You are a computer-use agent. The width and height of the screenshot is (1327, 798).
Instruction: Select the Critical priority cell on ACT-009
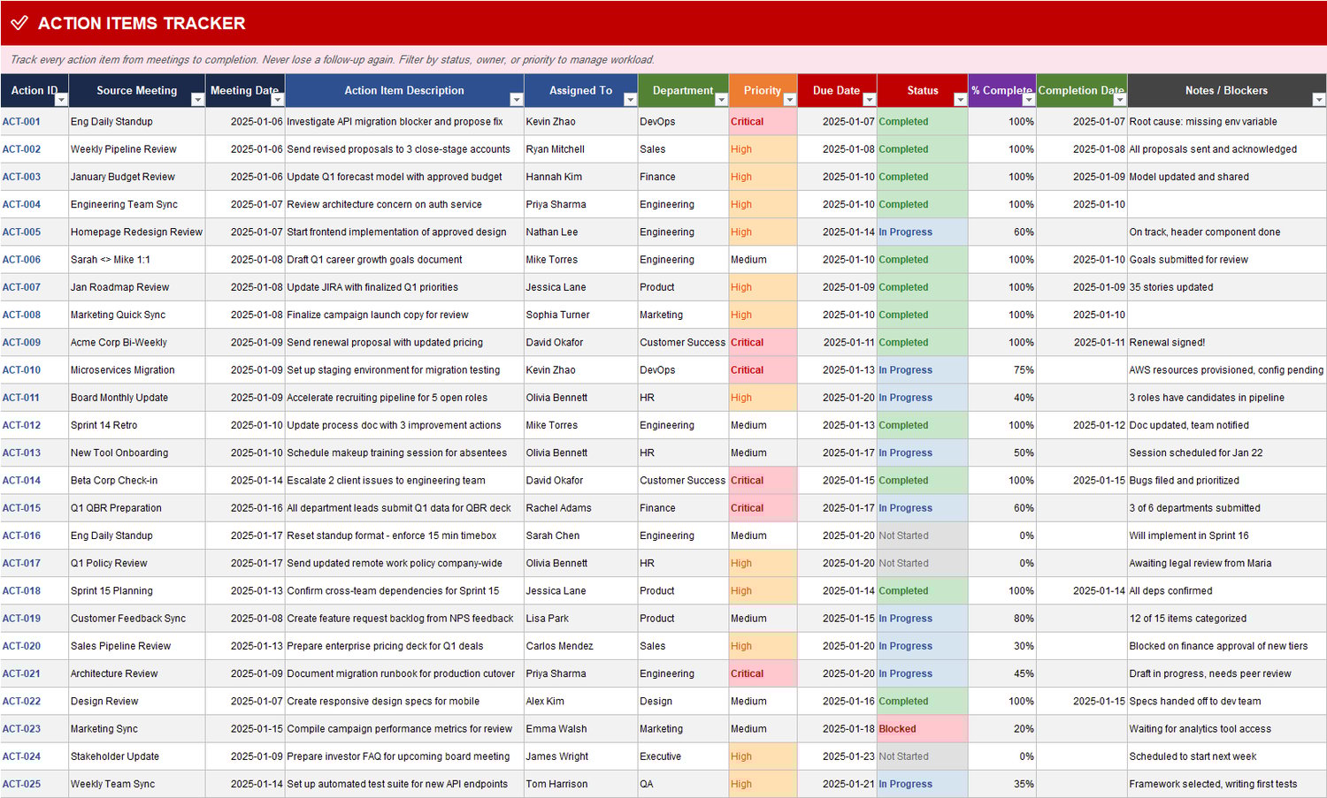762,342
